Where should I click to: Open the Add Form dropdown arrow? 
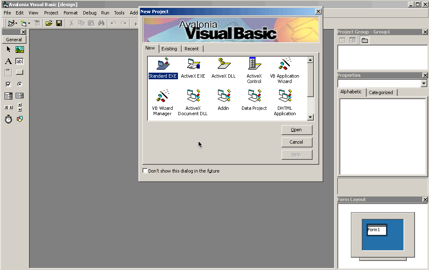pos(29,23)
